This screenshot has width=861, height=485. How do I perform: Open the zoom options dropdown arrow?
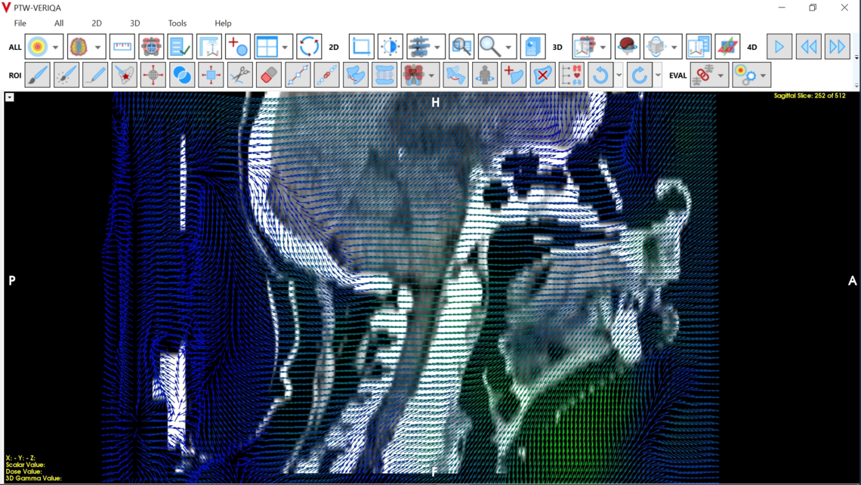tap(507, 46)
